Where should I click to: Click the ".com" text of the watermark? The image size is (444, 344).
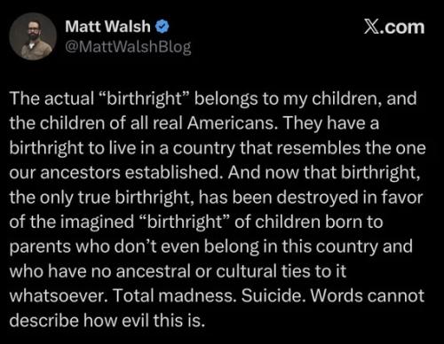(401, 27)
